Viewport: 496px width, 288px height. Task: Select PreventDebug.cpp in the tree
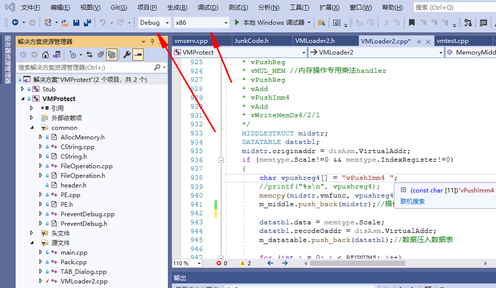click(87, 214)
